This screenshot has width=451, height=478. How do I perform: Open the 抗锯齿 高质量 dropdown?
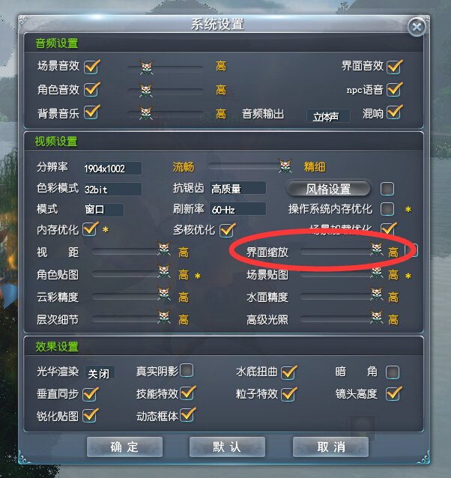tap(237, 188)
